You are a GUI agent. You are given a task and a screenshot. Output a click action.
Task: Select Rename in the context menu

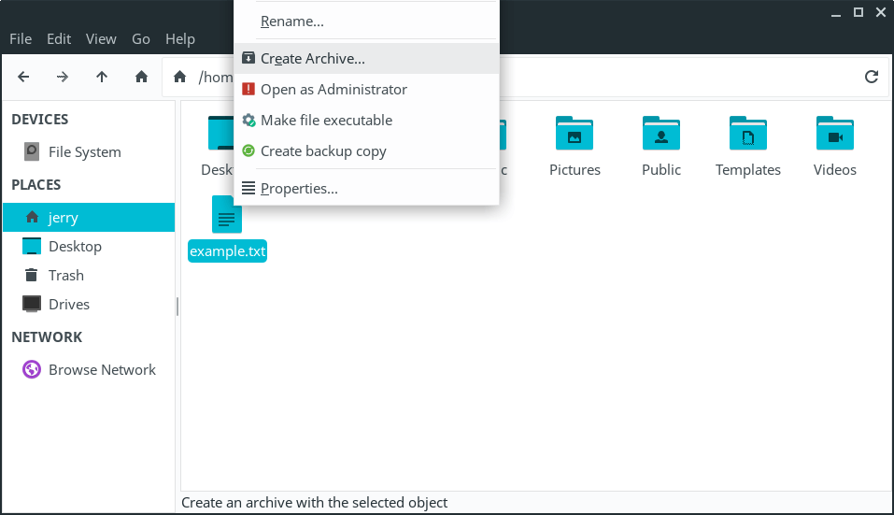point(292,21)
